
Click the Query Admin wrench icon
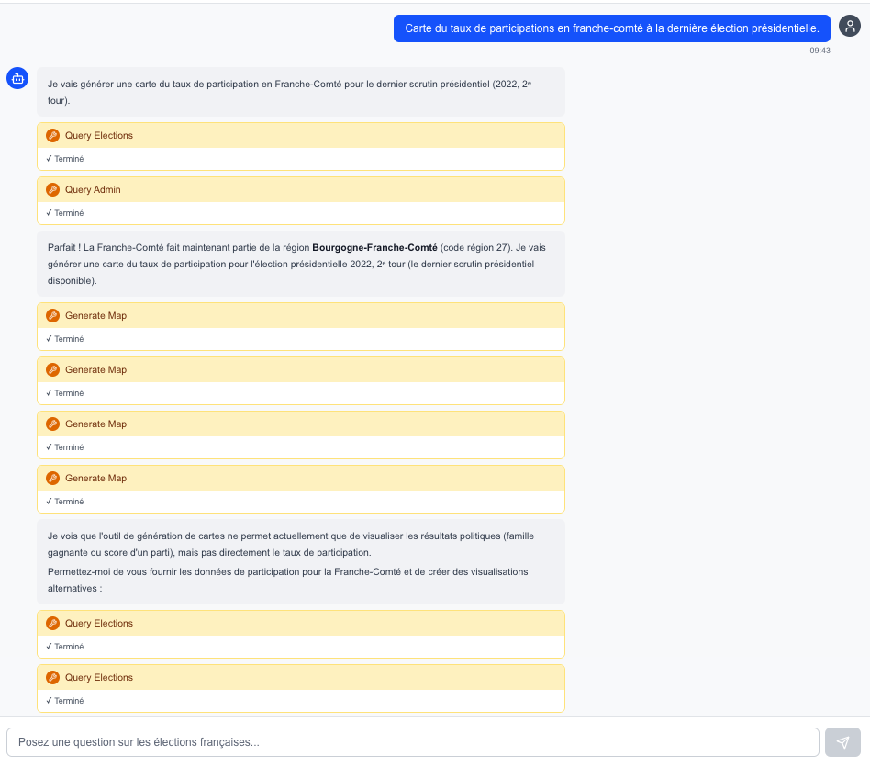coord(52,190)
